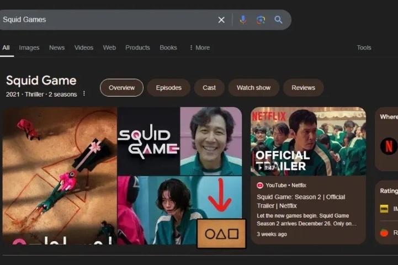Open the smiling man in green tracksuit image
This screenshot has width=398, height=265.
coord(211,141)
